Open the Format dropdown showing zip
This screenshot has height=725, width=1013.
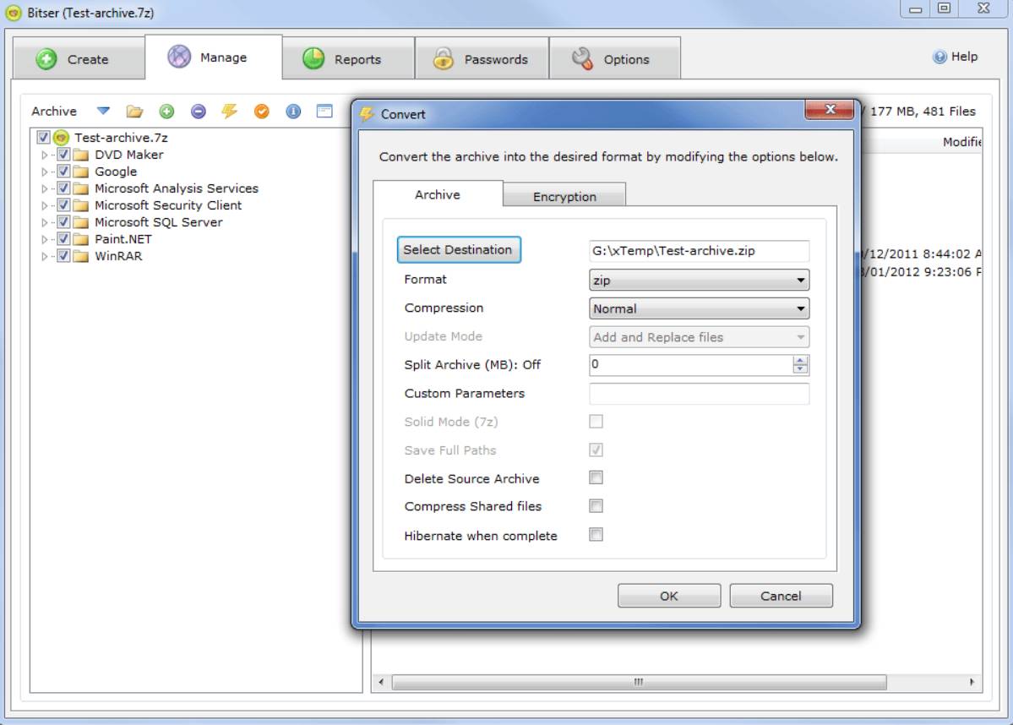click(698, 281)
